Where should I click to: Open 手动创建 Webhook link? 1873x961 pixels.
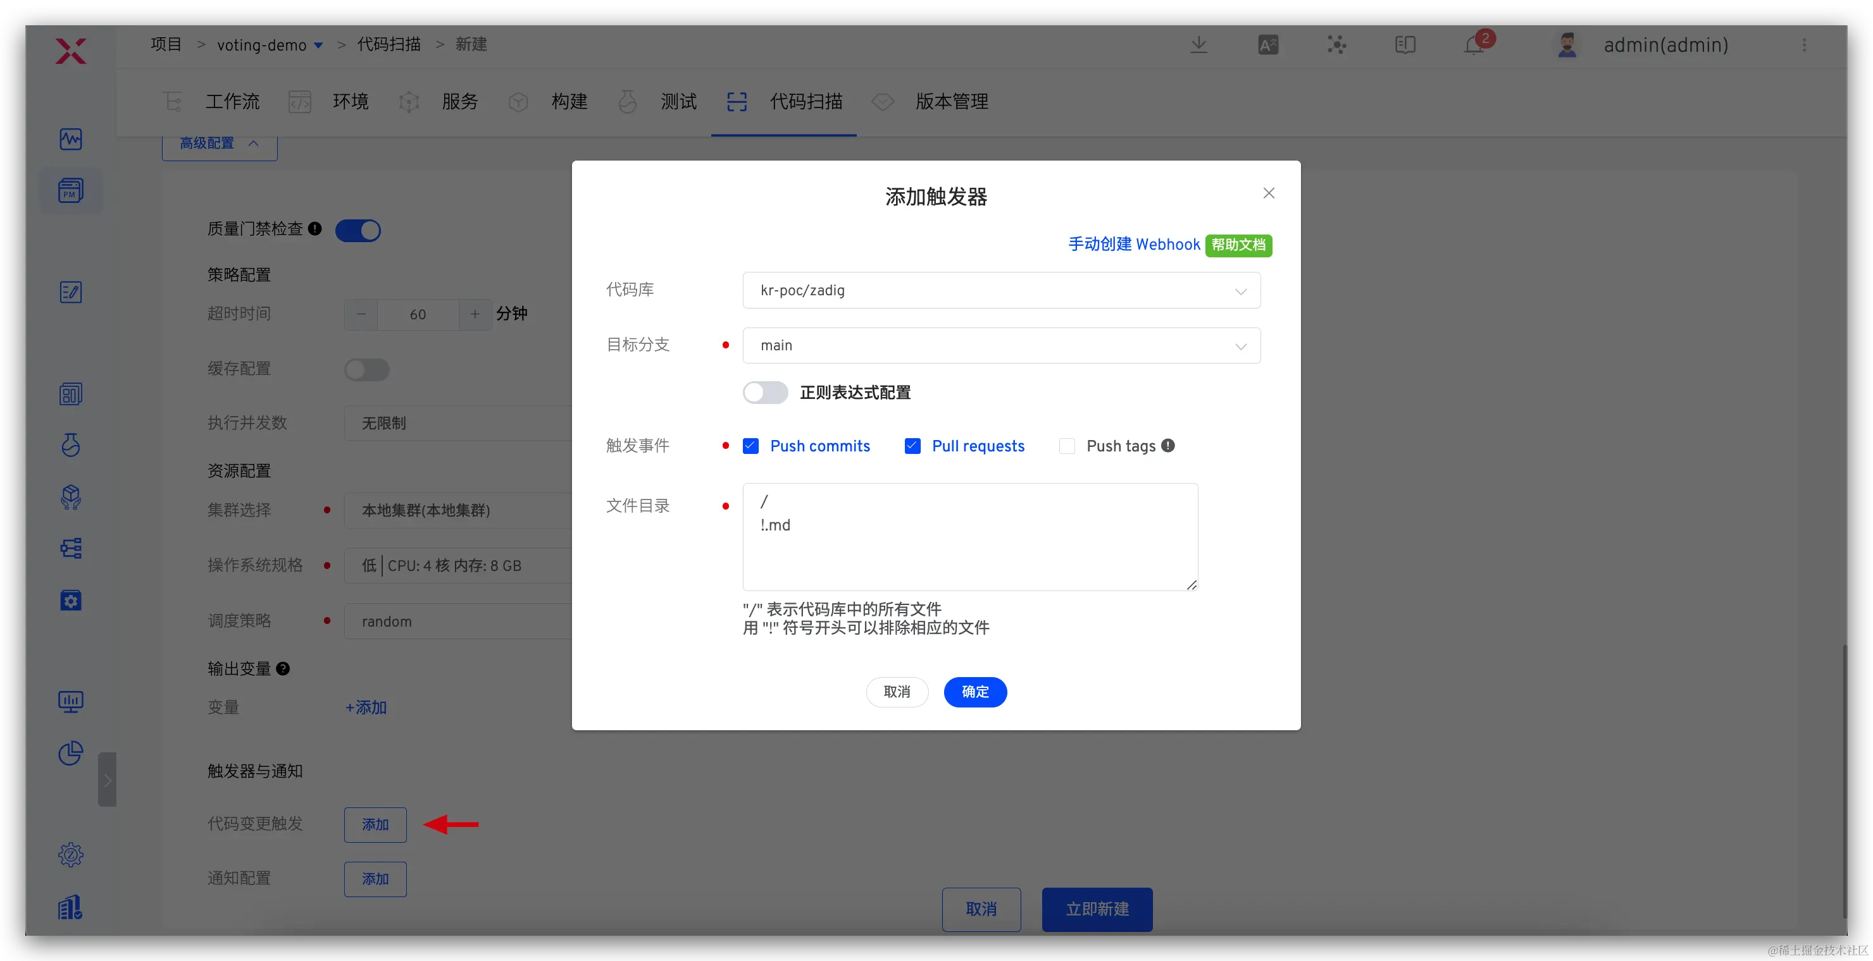coord(1133,244)
